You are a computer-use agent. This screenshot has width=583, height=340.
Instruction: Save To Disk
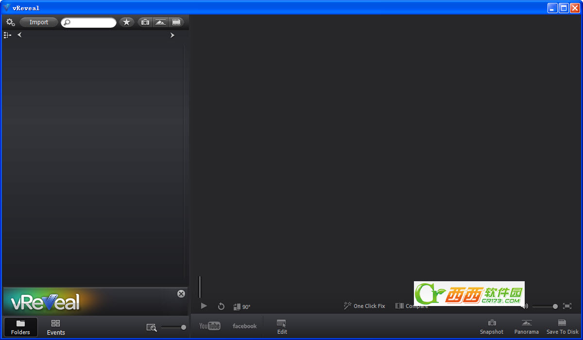pos(563,327)
